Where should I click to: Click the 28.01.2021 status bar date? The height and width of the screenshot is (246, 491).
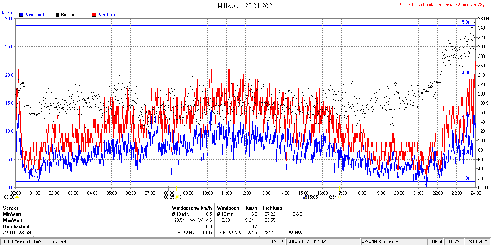[x=477, y=242]
